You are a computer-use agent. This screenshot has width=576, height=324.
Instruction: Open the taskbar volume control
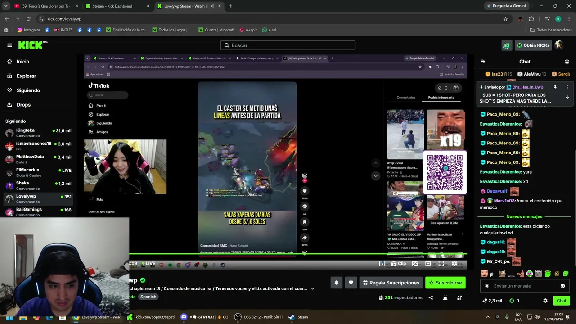(537, 317)
